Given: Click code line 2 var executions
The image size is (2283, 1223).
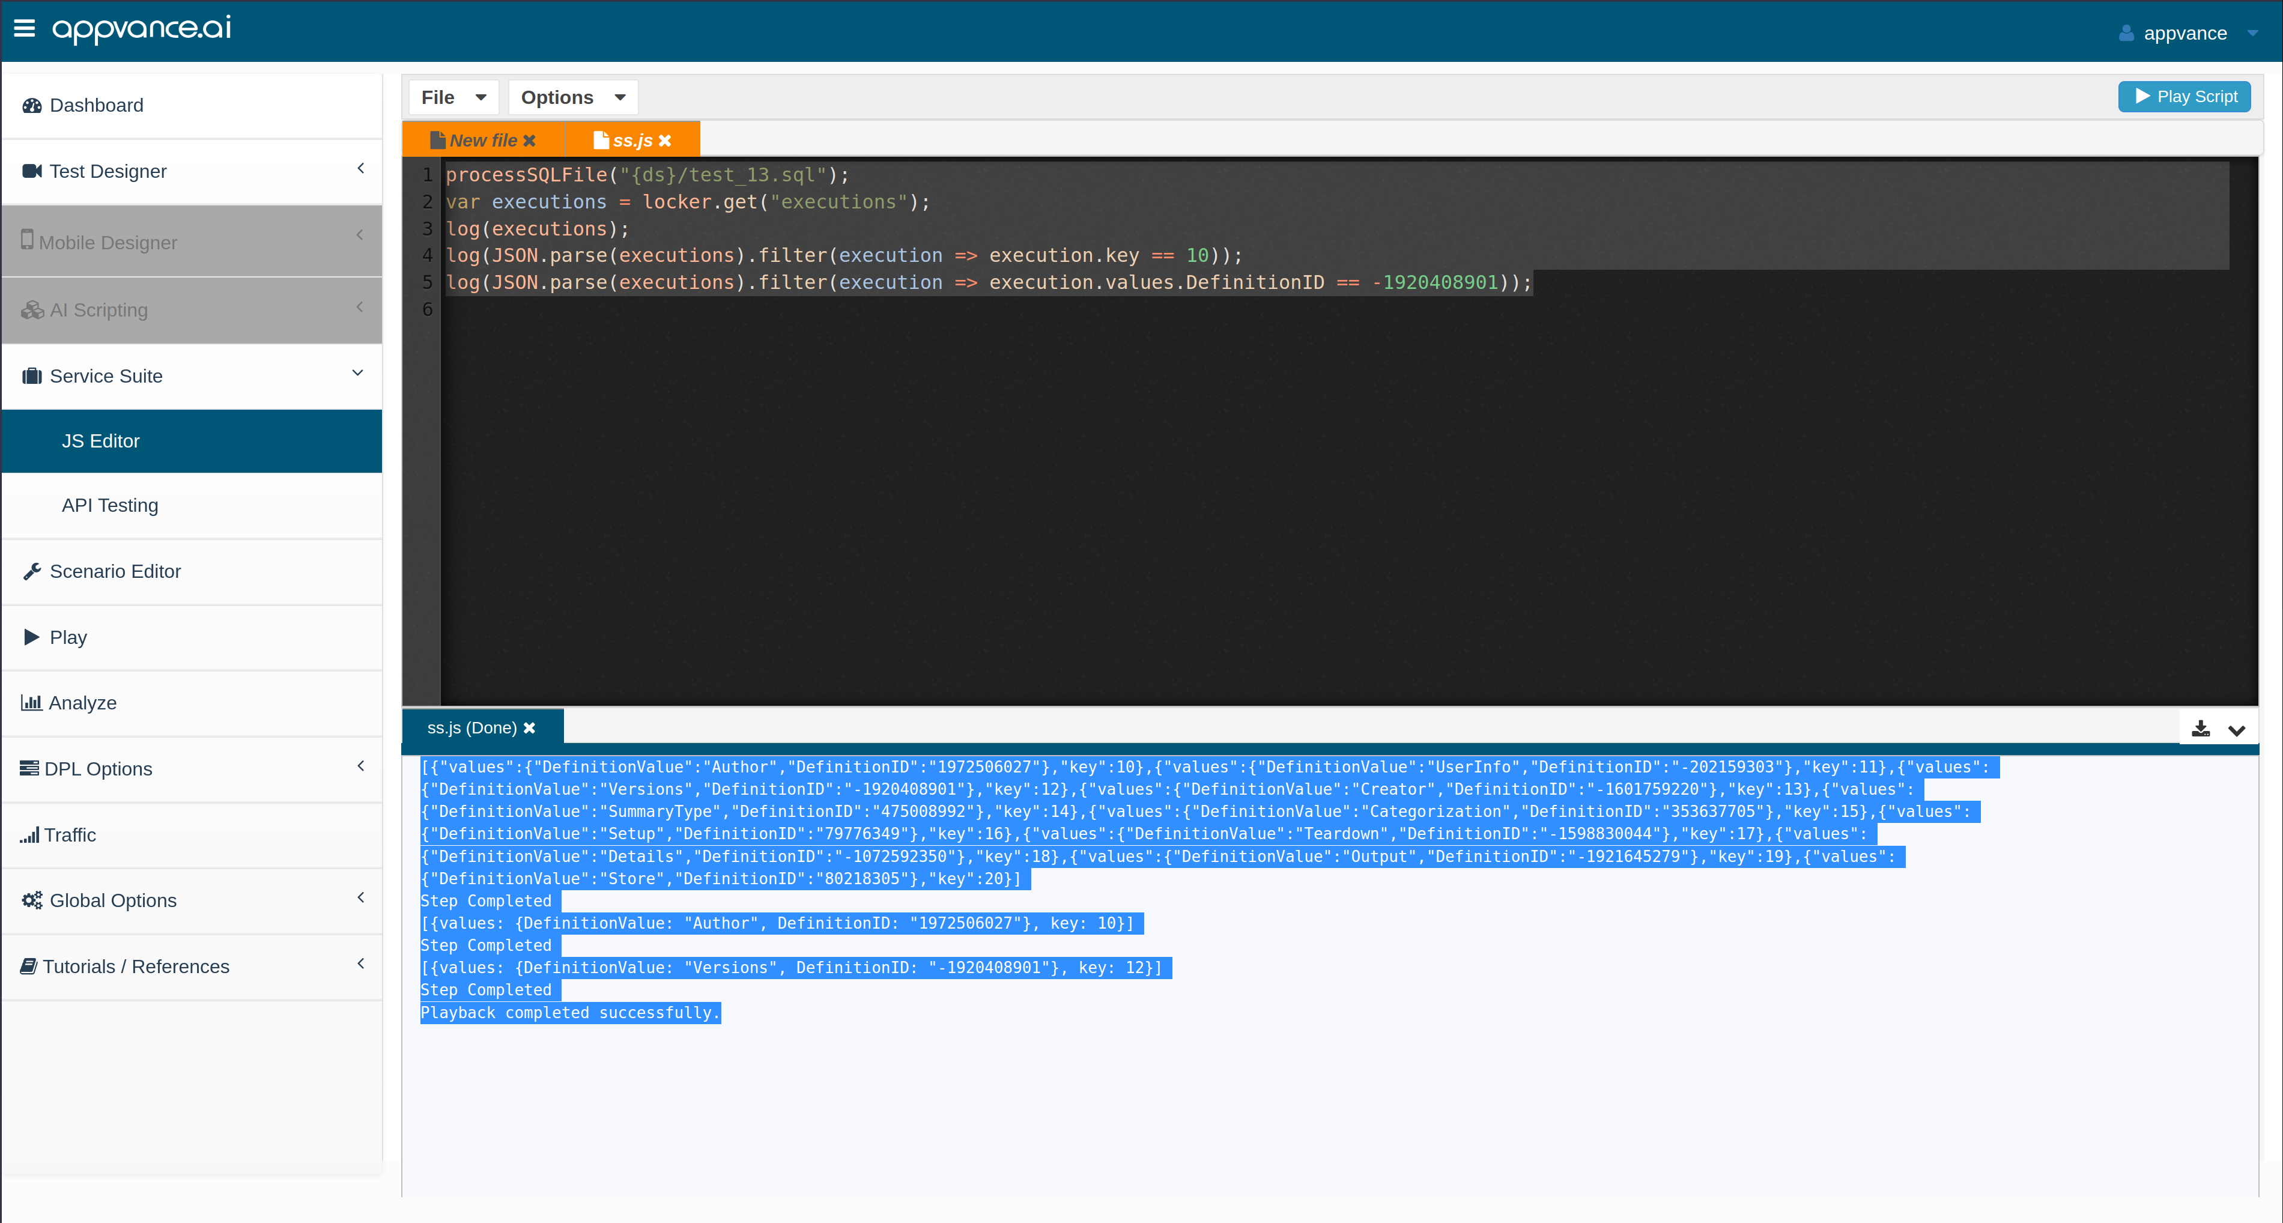Looking at the screenshot, I should point(688,202).
